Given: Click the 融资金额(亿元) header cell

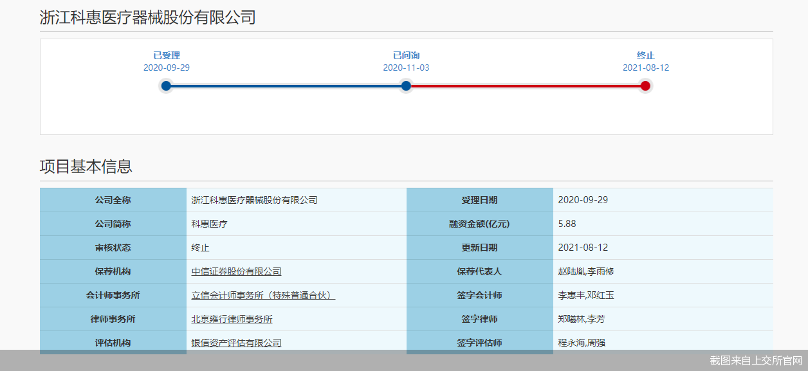Looking at the screenshot, I should pos(480,224).
